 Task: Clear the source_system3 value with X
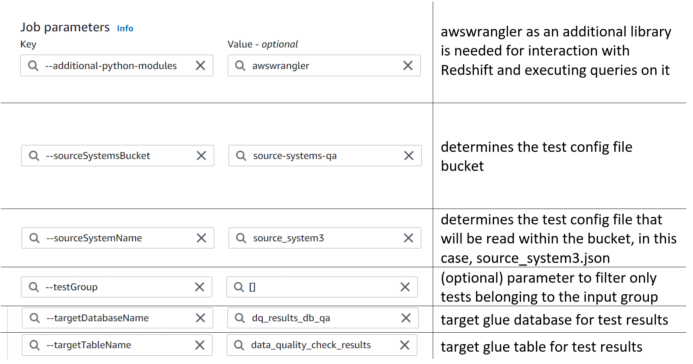408,238
